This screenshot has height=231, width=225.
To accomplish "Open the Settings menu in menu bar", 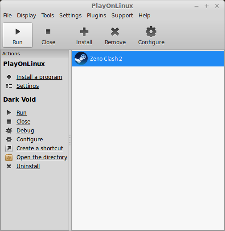I will pos(70,16).
